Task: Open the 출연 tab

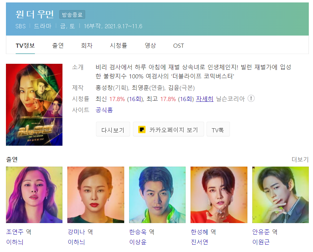Action: click(58, 46)
